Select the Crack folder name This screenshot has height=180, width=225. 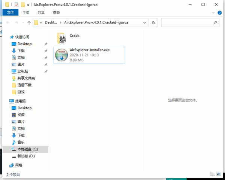(x=75, y=36)
